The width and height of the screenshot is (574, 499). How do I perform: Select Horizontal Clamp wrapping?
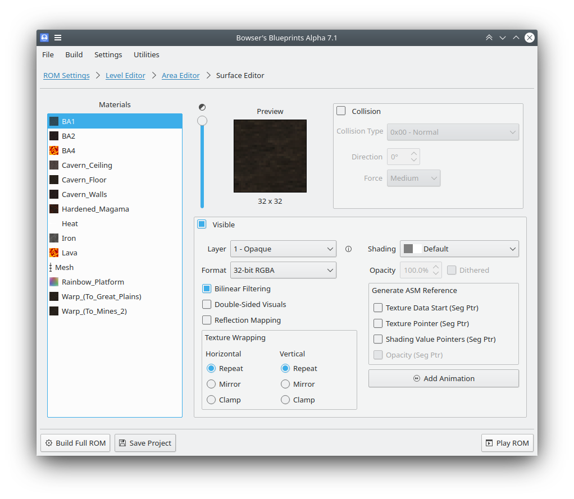coord(211,400)
